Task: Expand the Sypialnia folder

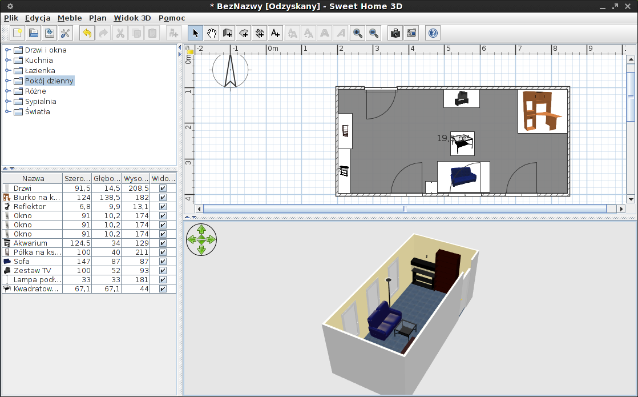Action: (7, 101)
